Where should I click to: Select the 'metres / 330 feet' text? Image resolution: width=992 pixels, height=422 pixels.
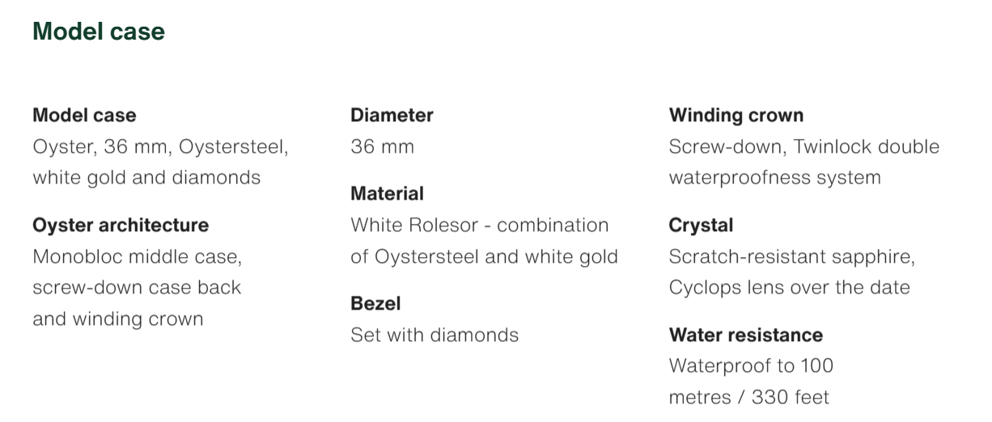pyautogui.click(x=748, y=397)
